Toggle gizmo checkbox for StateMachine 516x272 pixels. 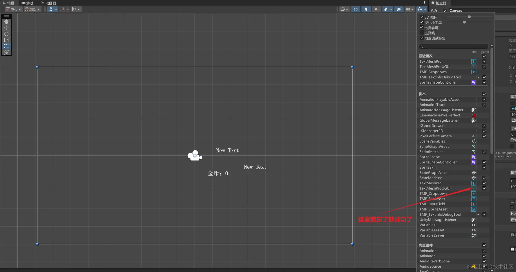[484, 178]
